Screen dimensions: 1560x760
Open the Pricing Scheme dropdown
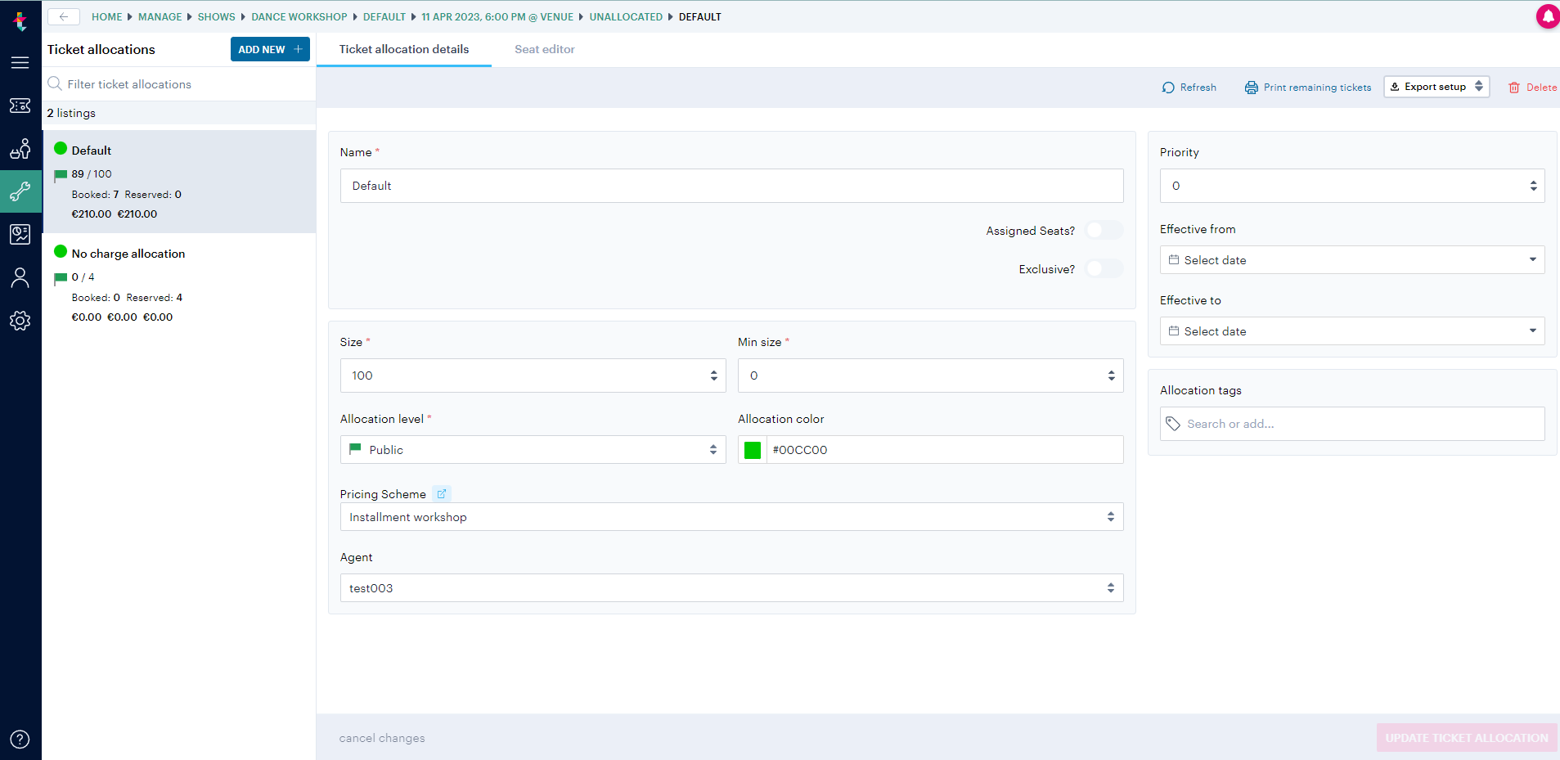click(x=731, y=516)
